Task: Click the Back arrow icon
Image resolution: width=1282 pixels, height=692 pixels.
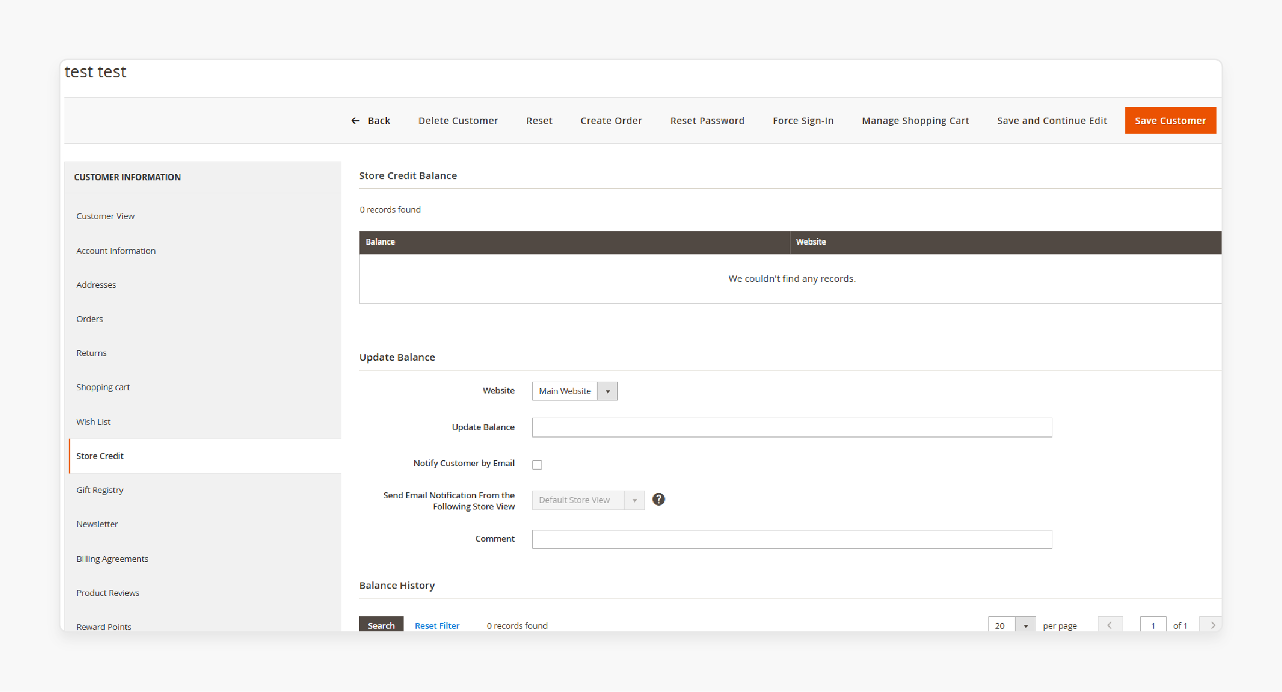Action: (355, 121)
